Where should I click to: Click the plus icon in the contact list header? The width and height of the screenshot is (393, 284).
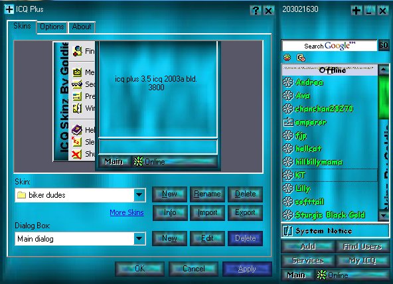pyautogui.click(x=356, y=11)
